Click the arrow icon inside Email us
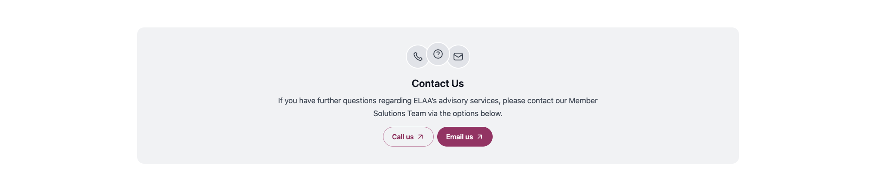Screen dimensions: 889x186 (x=480, y=137)
